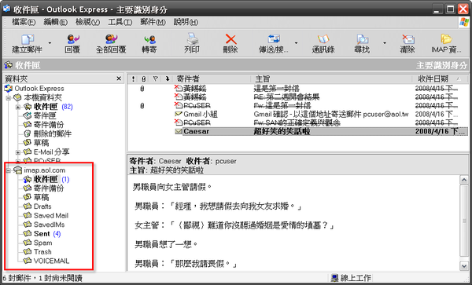
Task: Open the 工具(T) menu
Action: (120, 22)
